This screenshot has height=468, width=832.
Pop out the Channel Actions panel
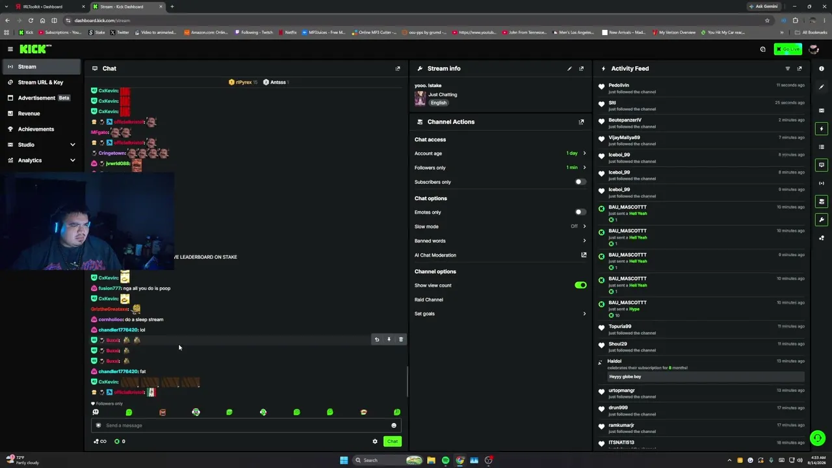click(581, 122)
